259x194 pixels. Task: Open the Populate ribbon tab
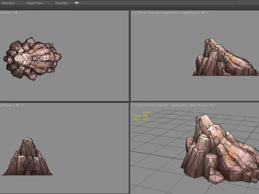(62, 3)
